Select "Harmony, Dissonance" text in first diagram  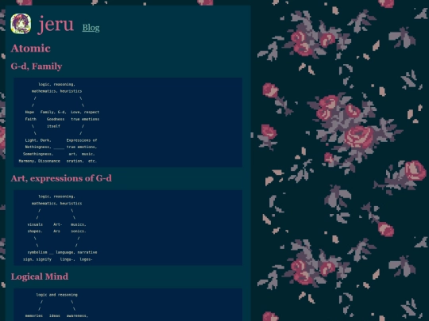39,161
